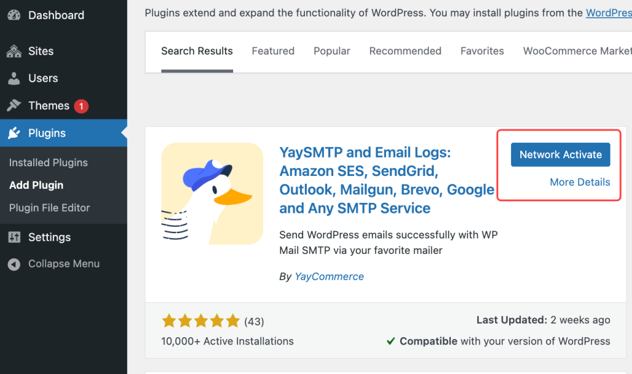Visit the YayCommerce author link
The width and height of the screenshot is (632, 374).
coord(329,277)
